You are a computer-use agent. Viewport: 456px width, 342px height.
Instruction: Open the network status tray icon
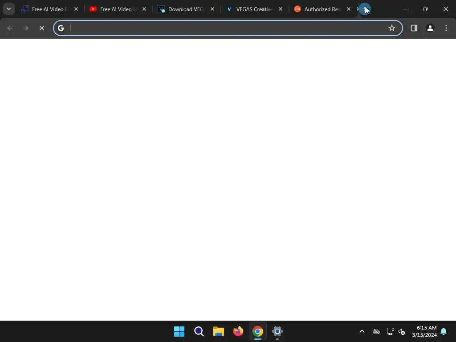coord(390,331)
